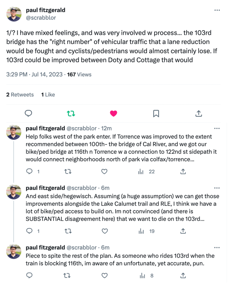Undo retweet on the main tweet
The width and height of the screenshot is (229, 284).
click(x=71, y=113)
